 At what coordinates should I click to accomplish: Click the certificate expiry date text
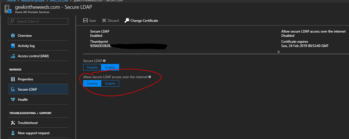click(305, 46)
